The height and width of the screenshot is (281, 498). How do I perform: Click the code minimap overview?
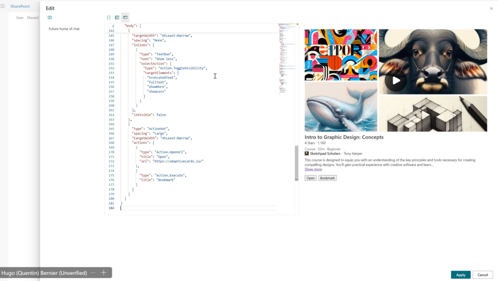287,59
